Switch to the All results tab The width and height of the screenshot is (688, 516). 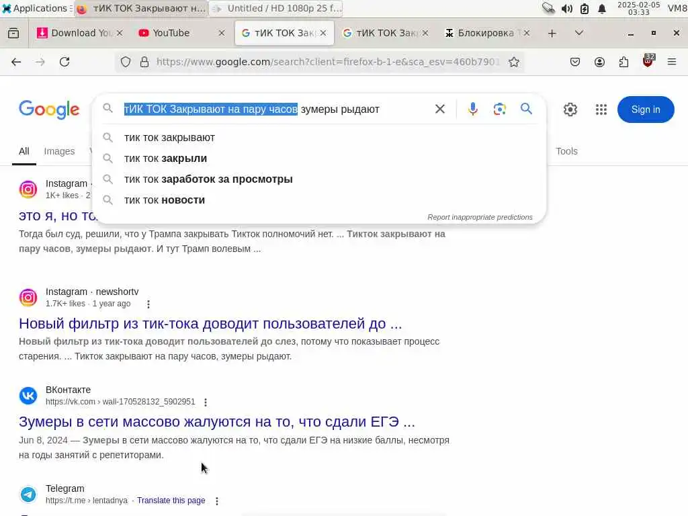pyautogui.click(x=24, y=151)
